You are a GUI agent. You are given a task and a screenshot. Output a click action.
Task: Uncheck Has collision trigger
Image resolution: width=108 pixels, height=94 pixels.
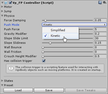(x=44, y=61)
